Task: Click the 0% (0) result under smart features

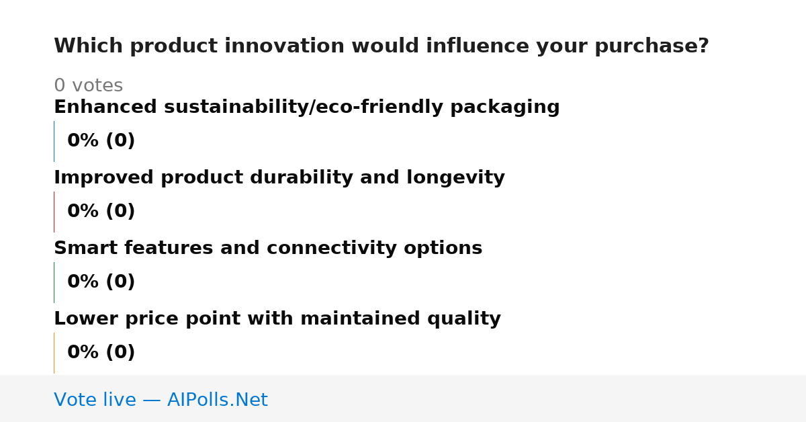Action: (101, 282)
